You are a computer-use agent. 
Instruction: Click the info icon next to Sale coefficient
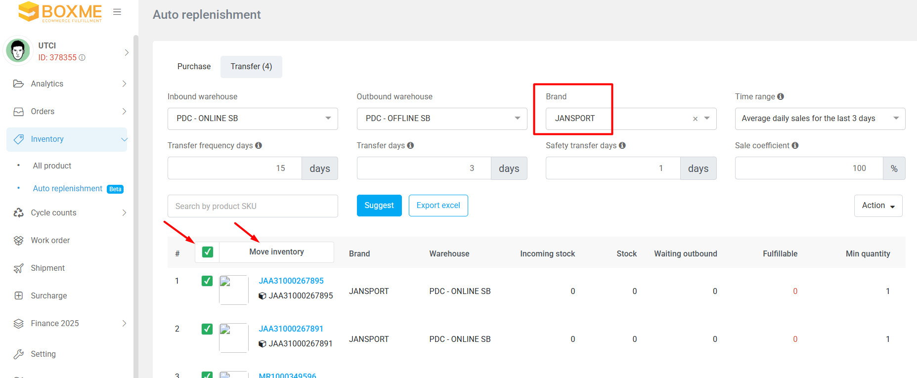click(x=795, y=145)
